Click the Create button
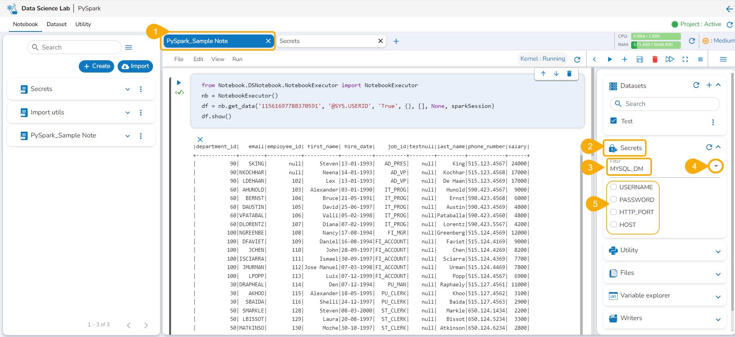The height and width of the screenshot is (337, 735). tap(96, 66)
